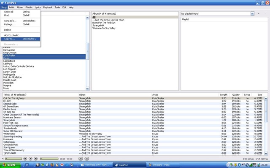Click the song seek progress slider
This screenshot has width=270, height=168.
point(49,159)
